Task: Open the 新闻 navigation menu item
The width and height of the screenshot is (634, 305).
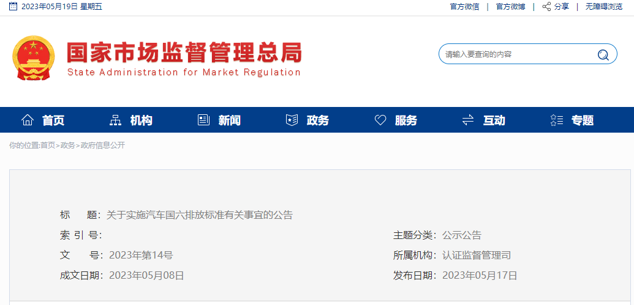Action: point(229,120)
